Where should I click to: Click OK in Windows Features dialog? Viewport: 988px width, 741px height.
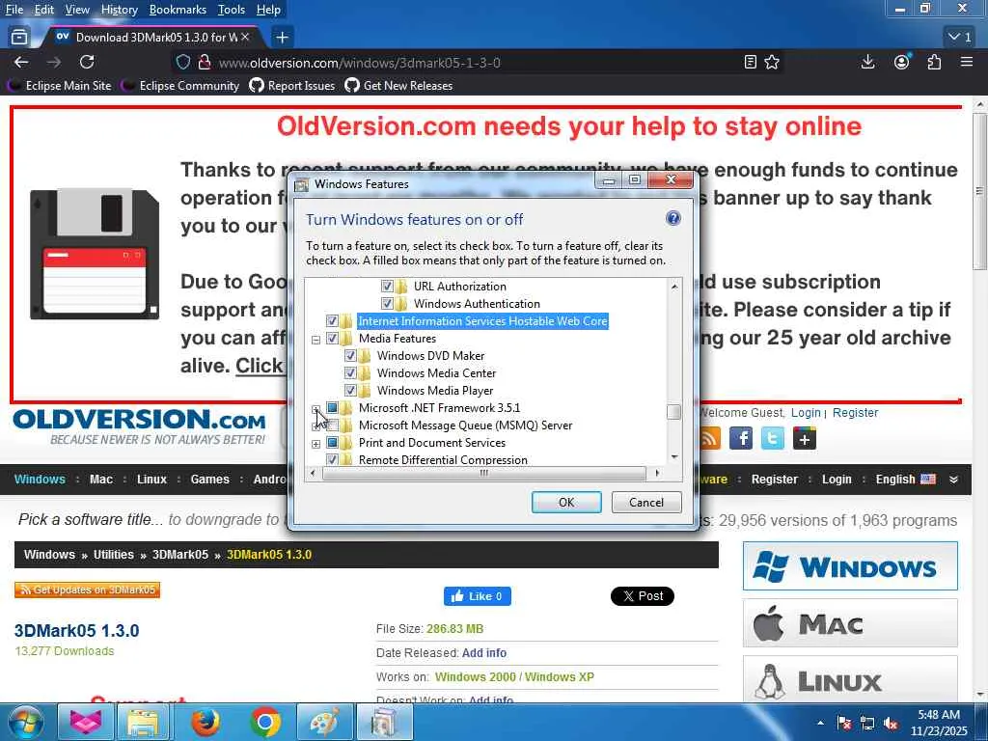pos(566,502)
